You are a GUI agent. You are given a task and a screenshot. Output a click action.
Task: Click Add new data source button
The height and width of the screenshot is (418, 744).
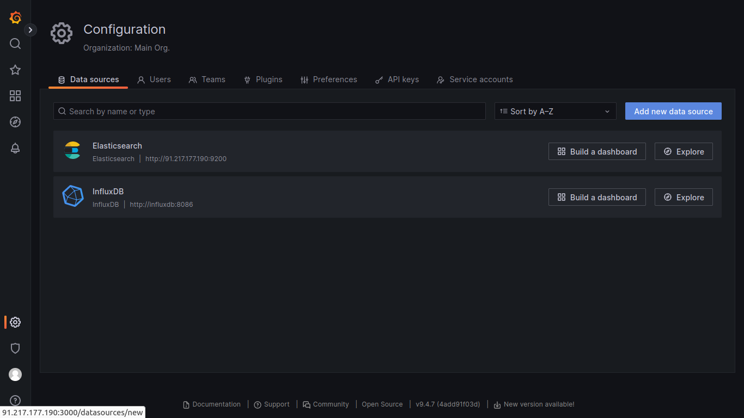click(673, 111)
